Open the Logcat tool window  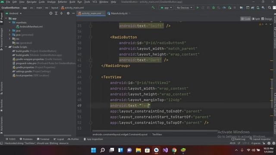(x=59, y=139)
